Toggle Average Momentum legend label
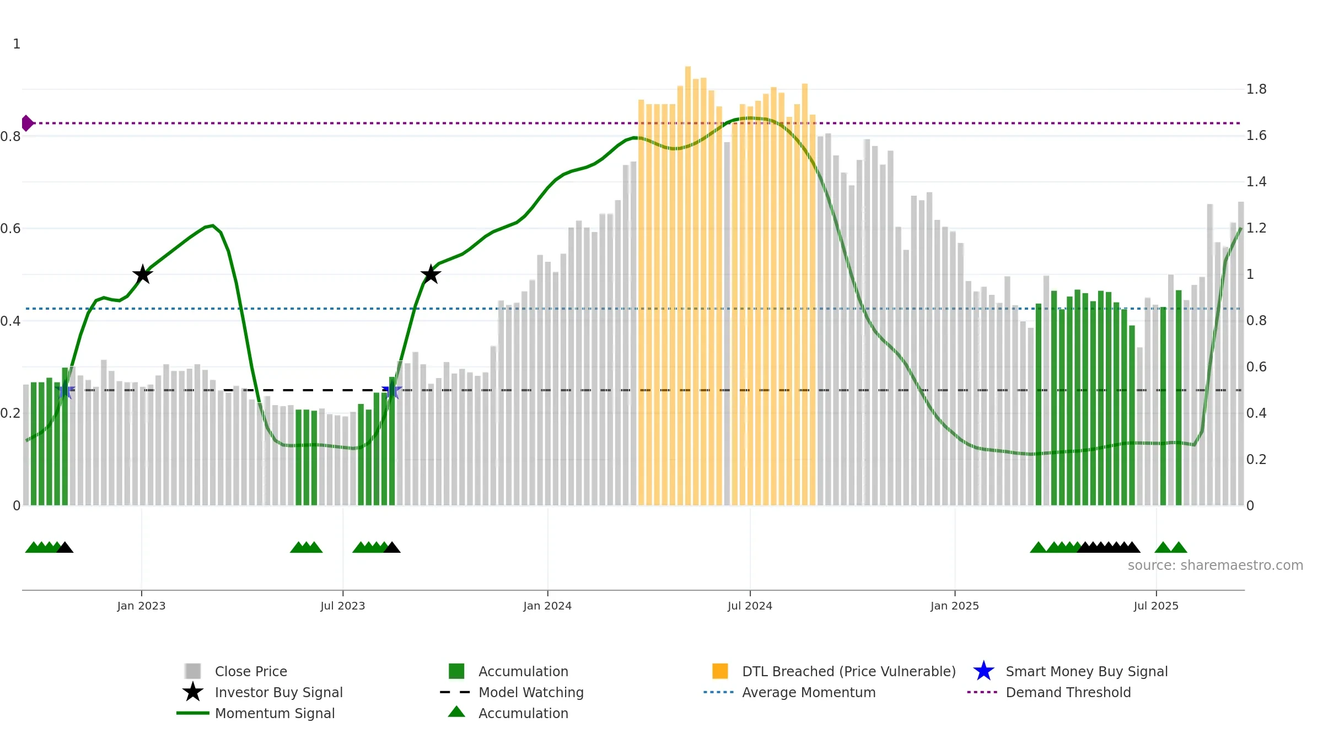Screen dimensions: 1323x744 tap(809, 692)
